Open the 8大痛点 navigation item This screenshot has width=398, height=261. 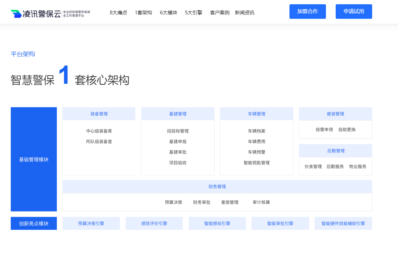coord(118,13)
